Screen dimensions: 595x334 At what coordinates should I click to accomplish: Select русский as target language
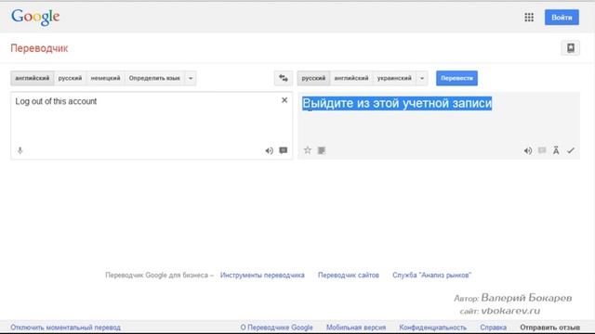pyautogui.click(x=313, y=78)
